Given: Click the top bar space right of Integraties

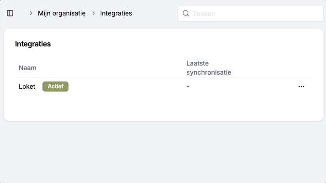Looking at the screenshot, I should click(154, 13).
